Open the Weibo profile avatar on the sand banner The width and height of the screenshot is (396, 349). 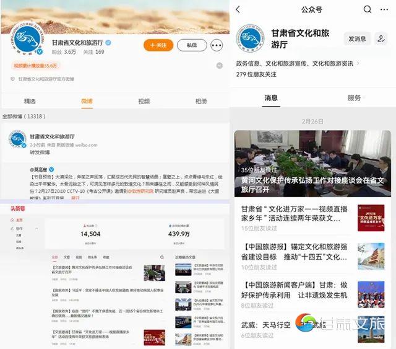pyautogui.click(x=27, y=38)
